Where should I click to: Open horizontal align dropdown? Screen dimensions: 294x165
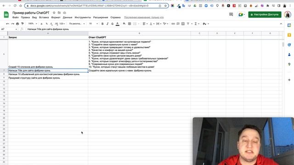click(x=145, y=24)
